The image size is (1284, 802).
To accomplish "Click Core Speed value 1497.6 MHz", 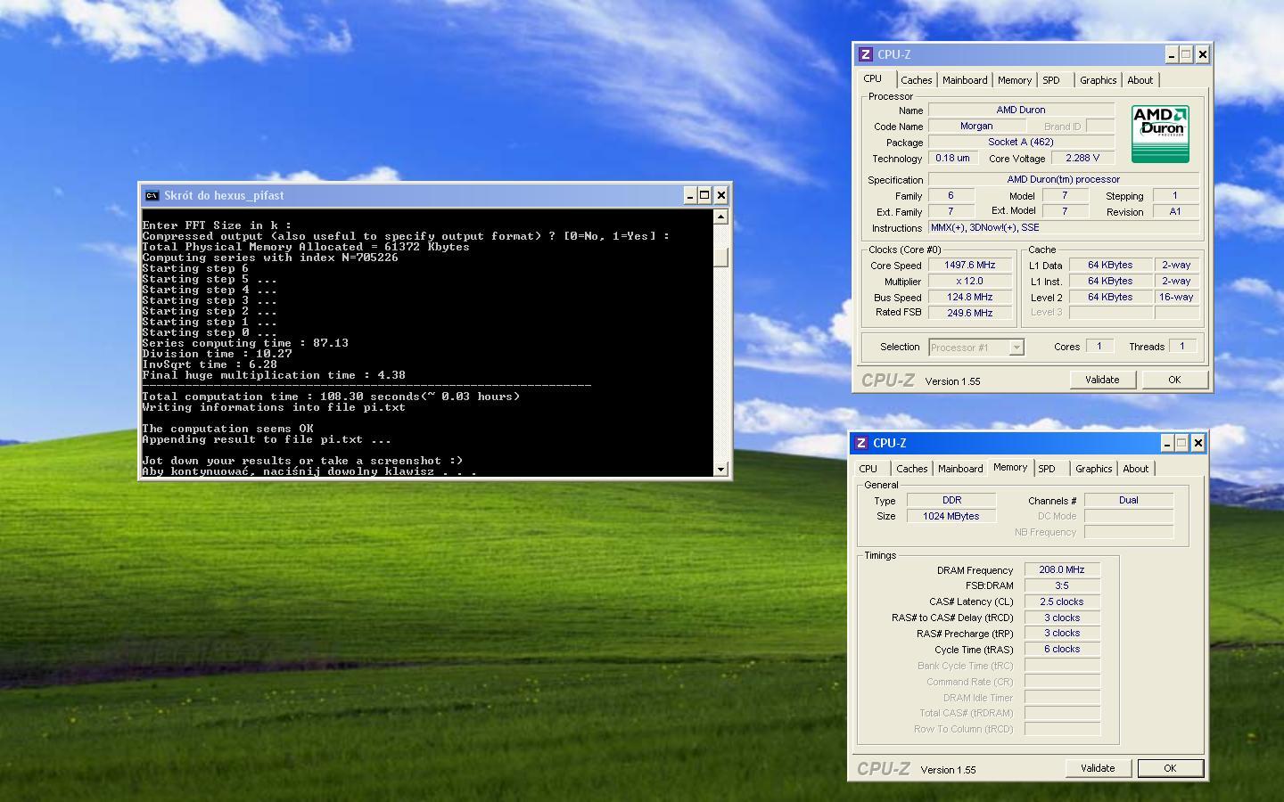I will (x=969, y=265).
